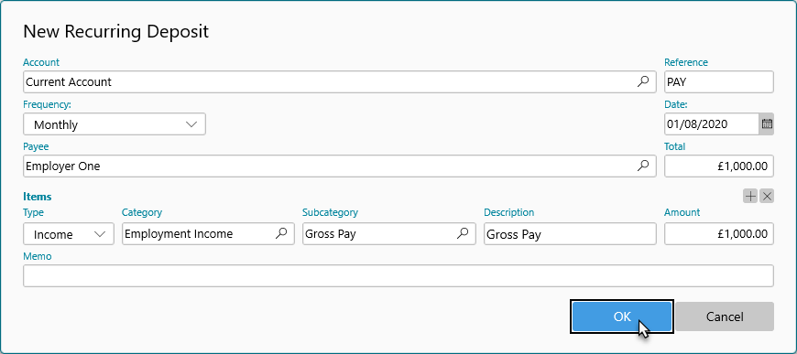Click the Memo label

pyautogui.click(x=38, y=256)
